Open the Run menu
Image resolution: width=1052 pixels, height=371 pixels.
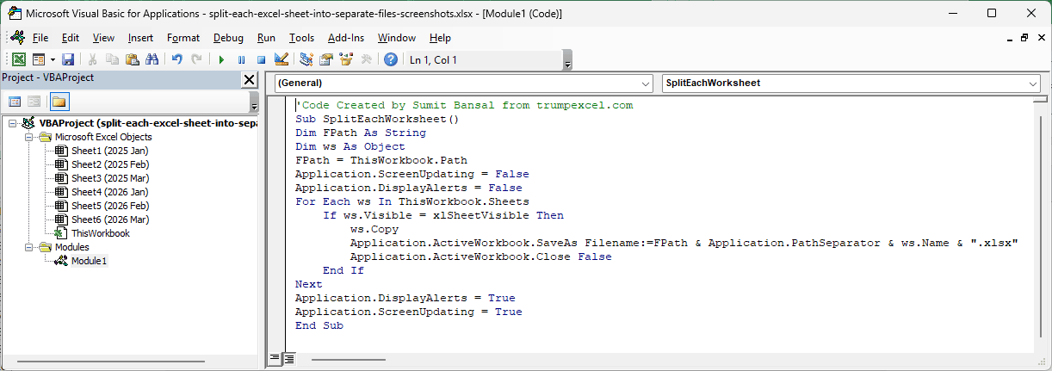point(266,38)
